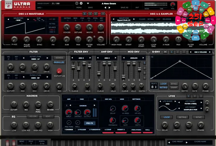The image size is (216, 146).
Task: Toggle G-ENV SYNC button
Action: [x=174, y=84]
